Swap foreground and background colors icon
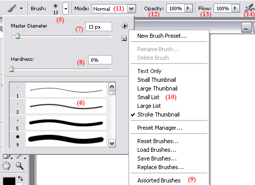 click(x=20, y=178)
